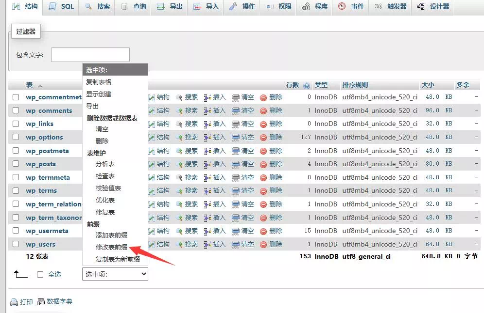Viewport: 484px width, 313px height.
Task: Click the up arrow beside 全选
Action: (x=21, y=274)
